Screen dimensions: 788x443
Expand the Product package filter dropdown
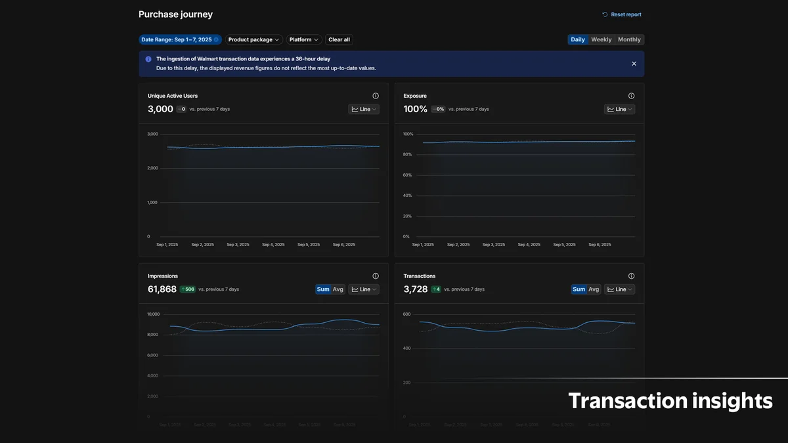(x=253, y=40)
